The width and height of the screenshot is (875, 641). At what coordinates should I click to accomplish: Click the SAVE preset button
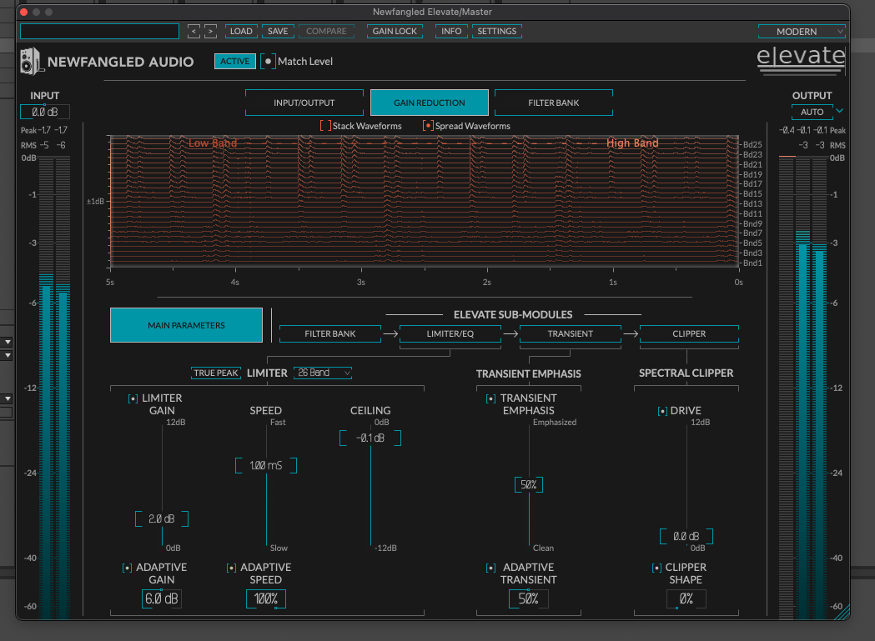(x=278, y=32)
